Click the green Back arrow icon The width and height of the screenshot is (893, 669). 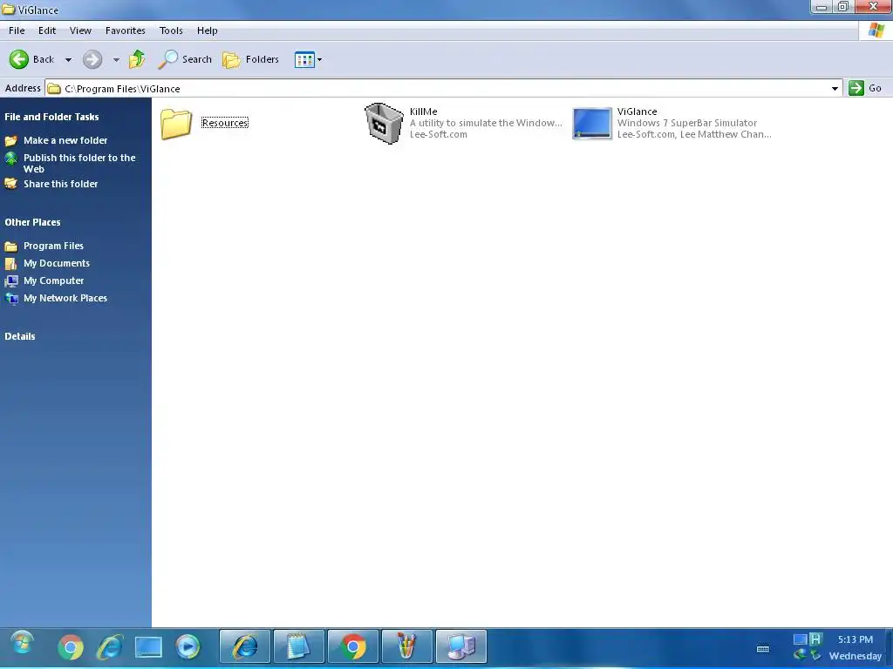(19, 59)
